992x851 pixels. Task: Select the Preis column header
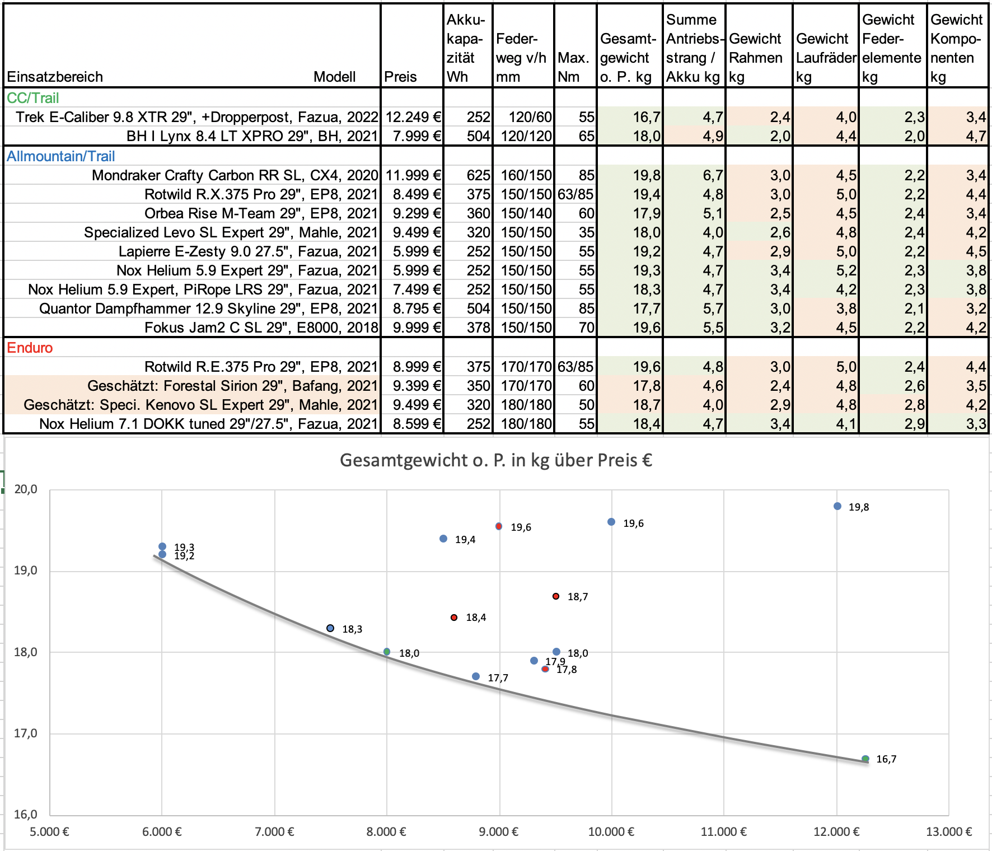tap(400, 77)
